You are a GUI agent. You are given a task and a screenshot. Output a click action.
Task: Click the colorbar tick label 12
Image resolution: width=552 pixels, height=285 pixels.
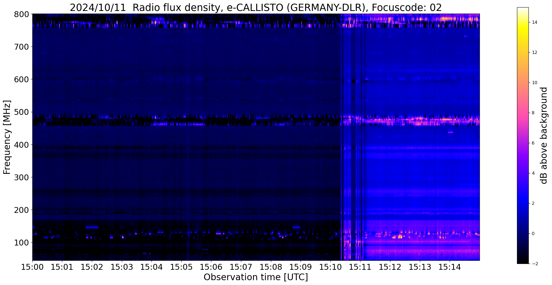pos(535,53)
